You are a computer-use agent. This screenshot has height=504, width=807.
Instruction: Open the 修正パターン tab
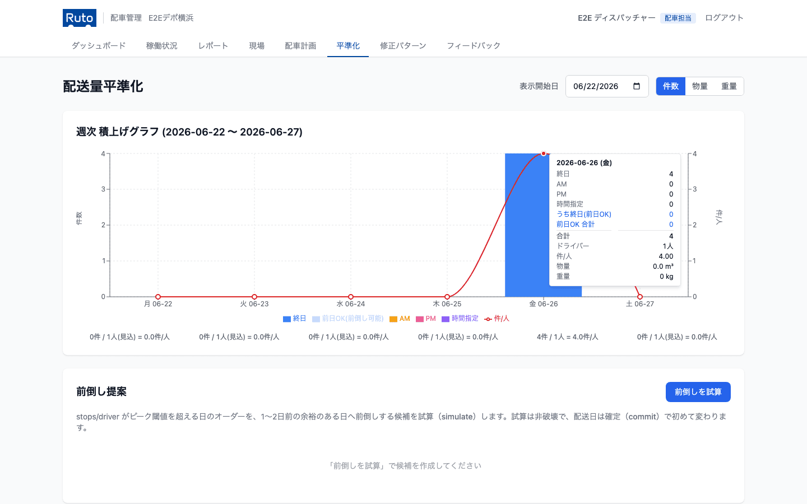403,46
